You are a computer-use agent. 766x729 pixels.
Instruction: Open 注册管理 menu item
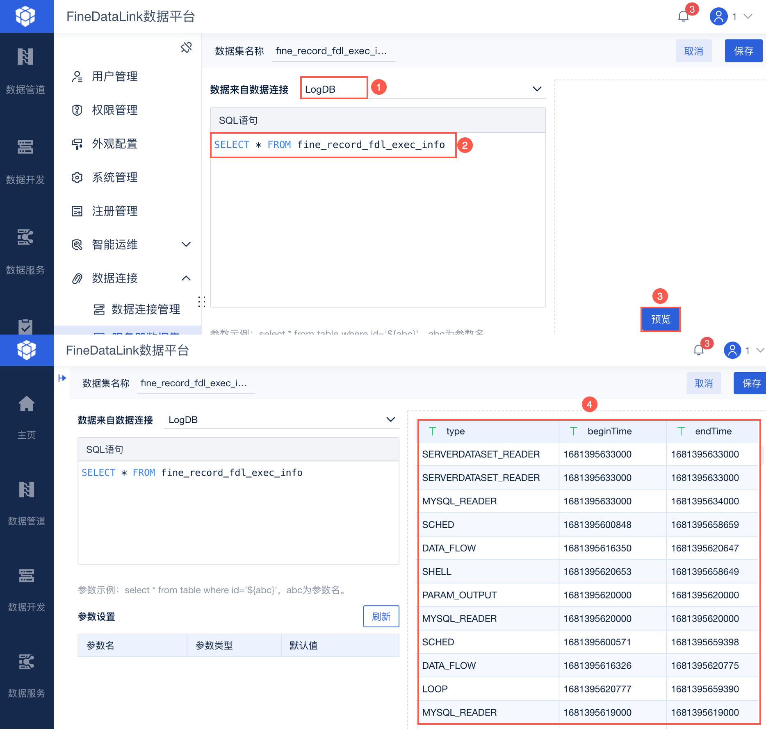pyautogui.click(x=115, y=211)
